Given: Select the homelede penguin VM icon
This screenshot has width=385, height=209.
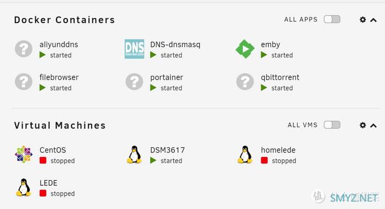Looking at the screenshot, I should click(x=245, y=154).
